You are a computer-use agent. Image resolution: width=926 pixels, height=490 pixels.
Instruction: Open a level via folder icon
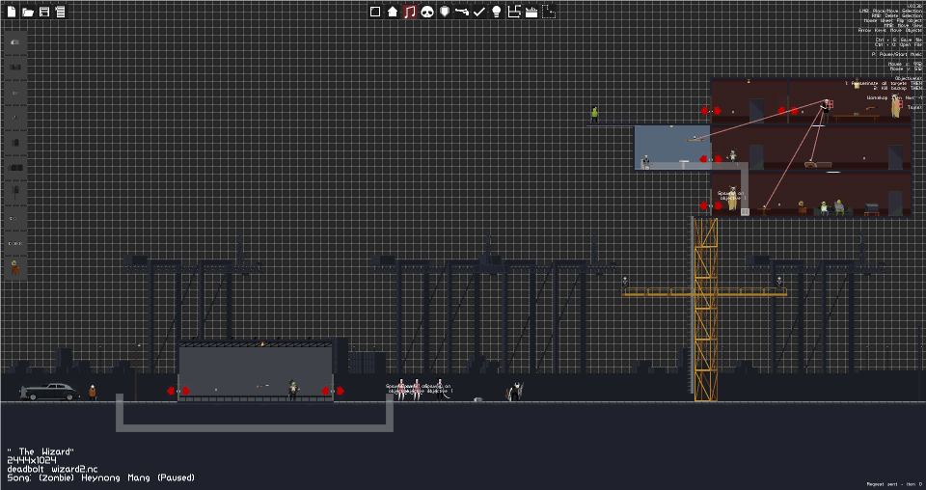[28, 12]
